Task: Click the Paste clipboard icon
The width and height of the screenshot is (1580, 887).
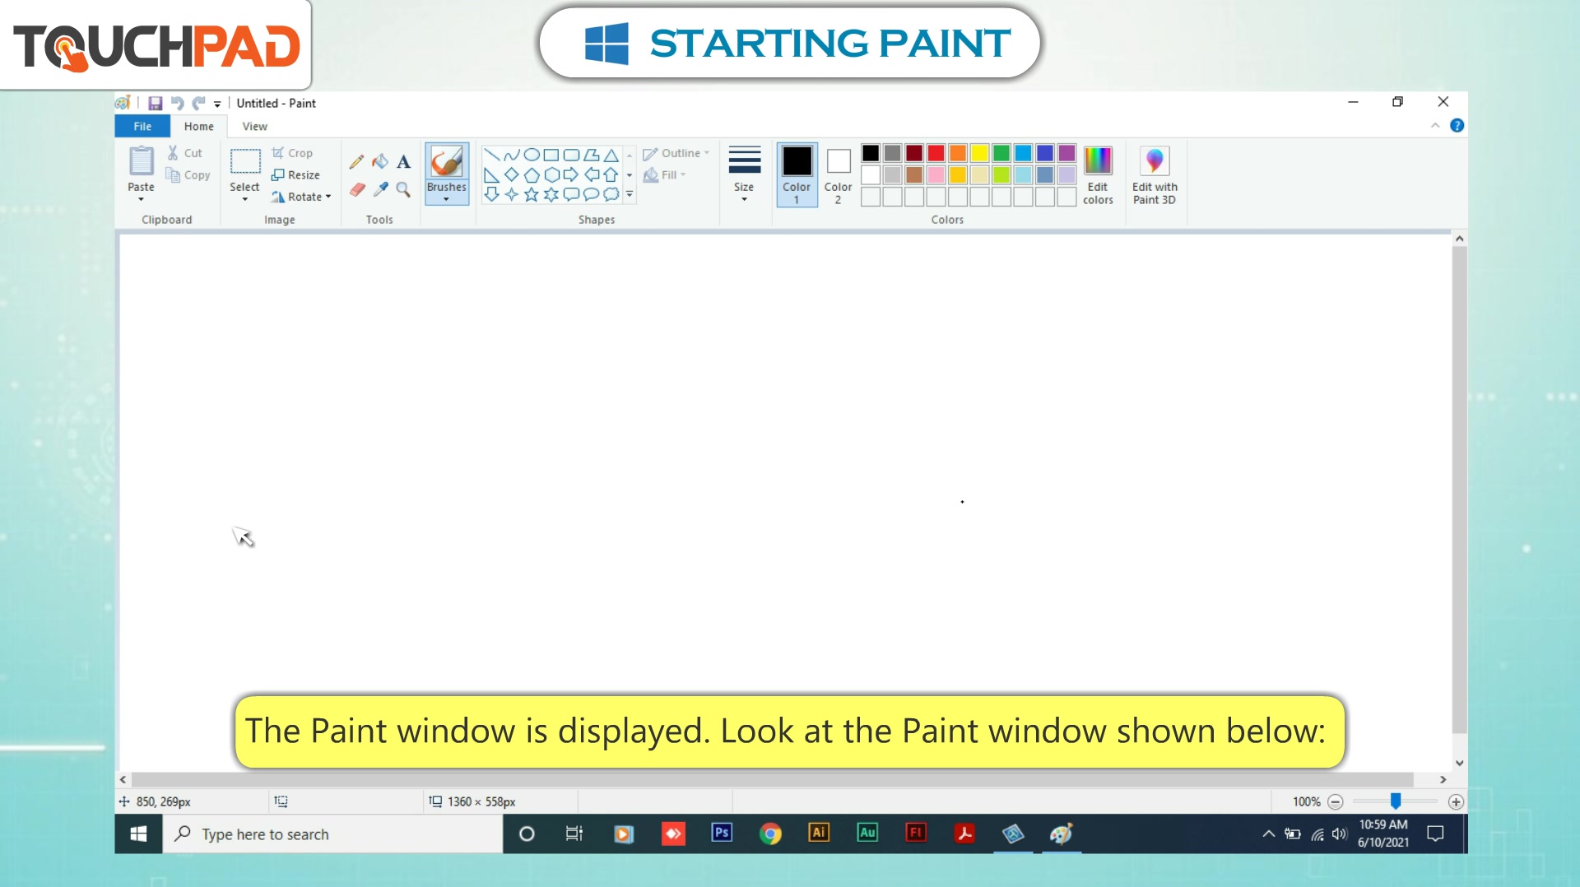Action: click(141, 161)
